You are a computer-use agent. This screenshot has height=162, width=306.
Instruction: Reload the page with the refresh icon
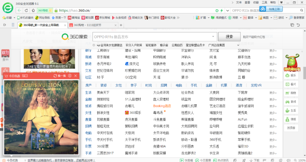26,11
